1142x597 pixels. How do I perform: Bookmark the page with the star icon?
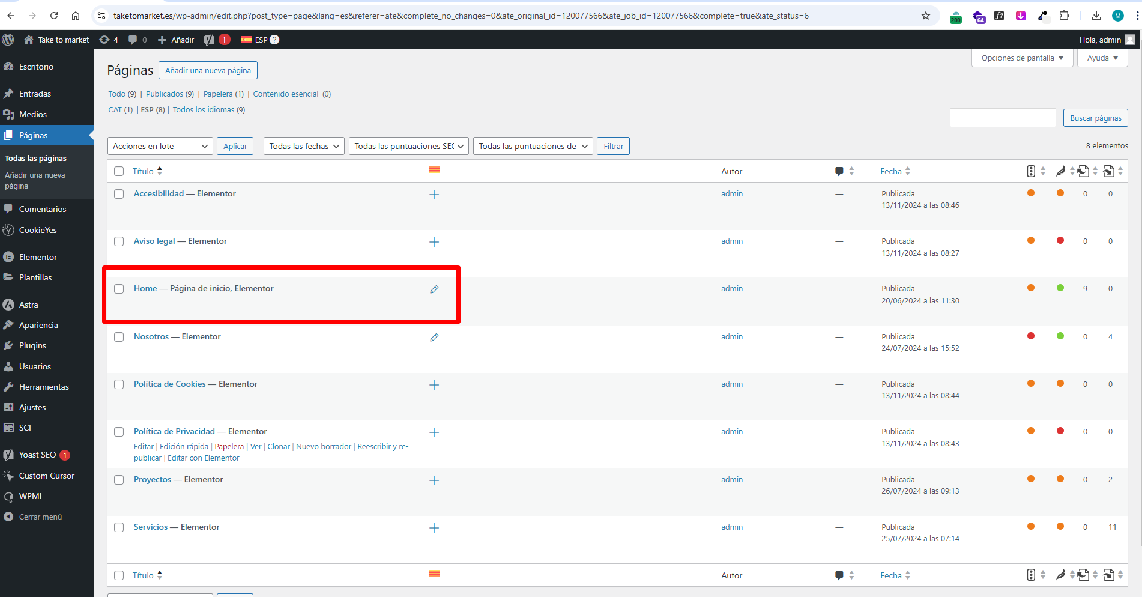tap(925, 16)
